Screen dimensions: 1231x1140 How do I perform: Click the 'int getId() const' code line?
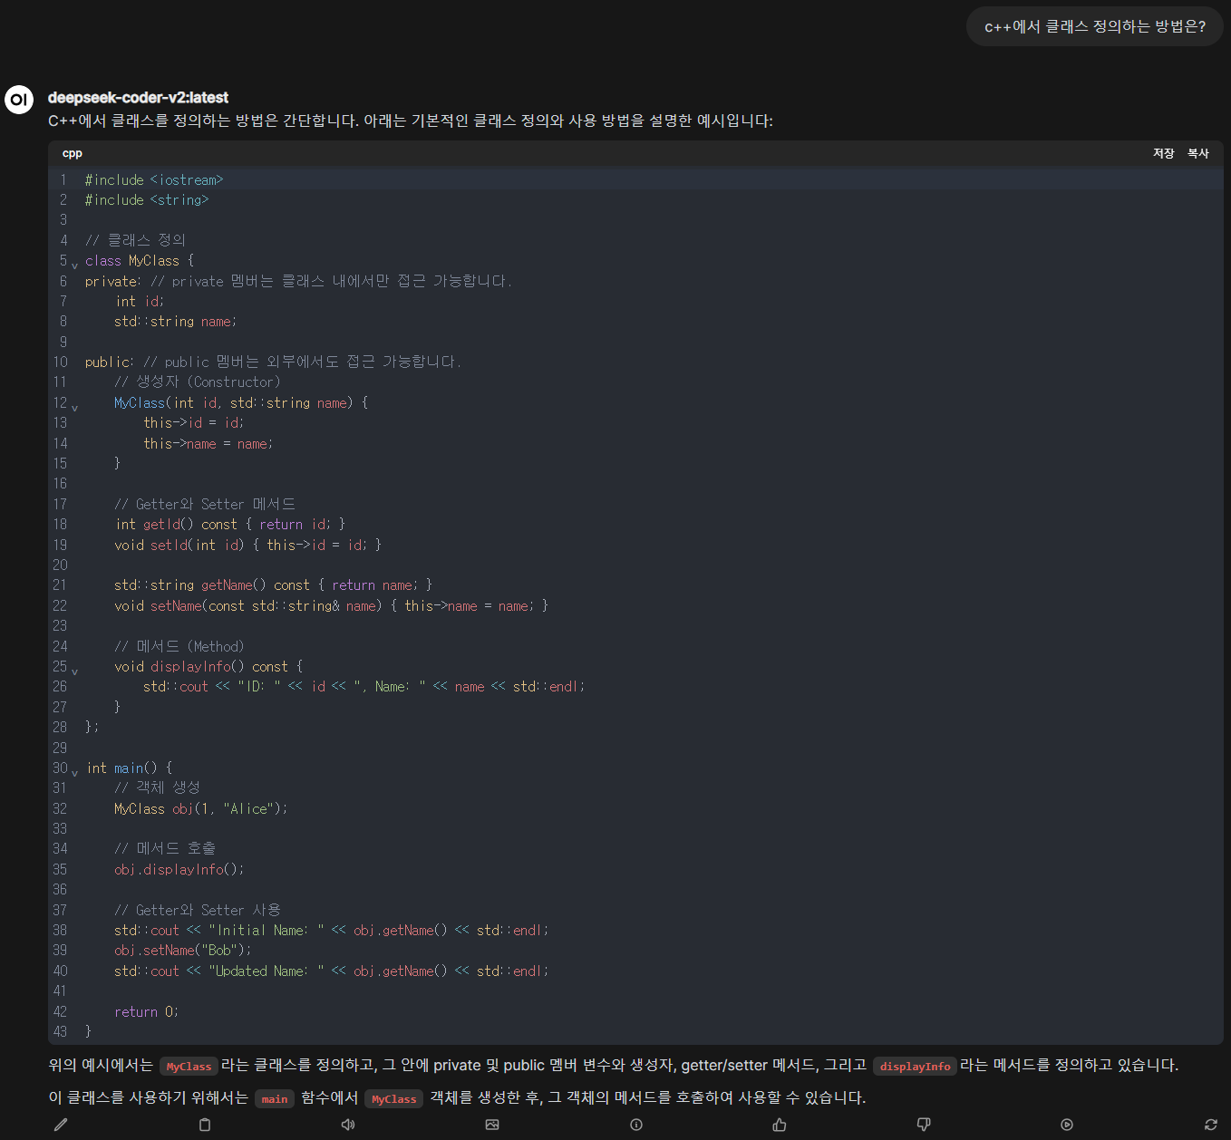(230, 524)
